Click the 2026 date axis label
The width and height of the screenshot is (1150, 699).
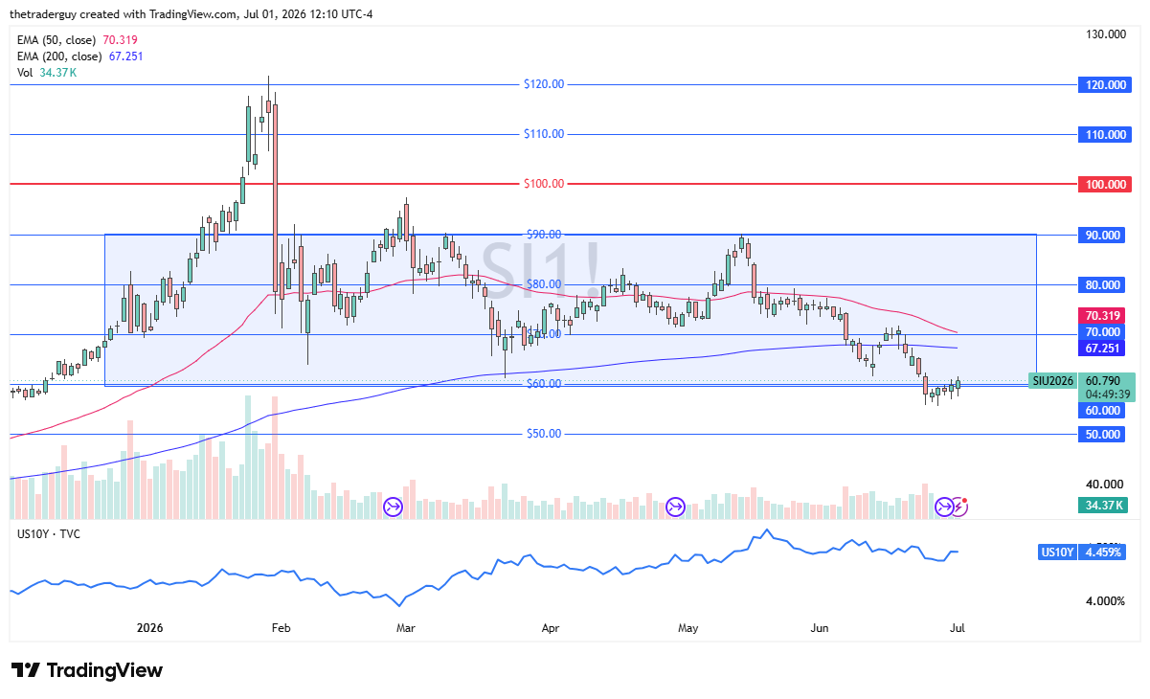click(x=150, y=628)
